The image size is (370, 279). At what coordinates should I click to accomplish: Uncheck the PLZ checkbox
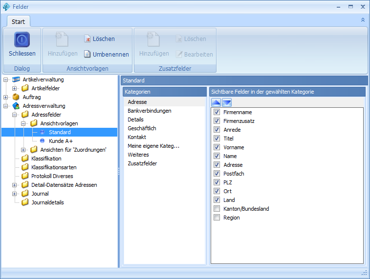[x=217, y=182]
